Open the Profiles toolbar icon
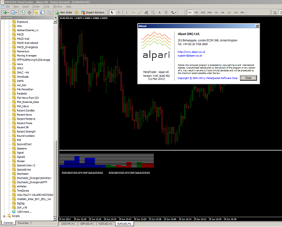 [14, 13]
